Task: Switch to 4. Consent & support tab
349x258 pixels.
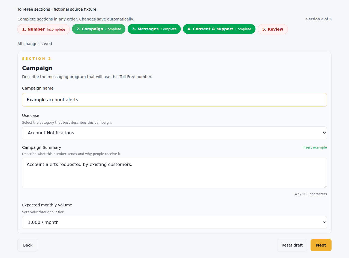Action: coord(219,29)
